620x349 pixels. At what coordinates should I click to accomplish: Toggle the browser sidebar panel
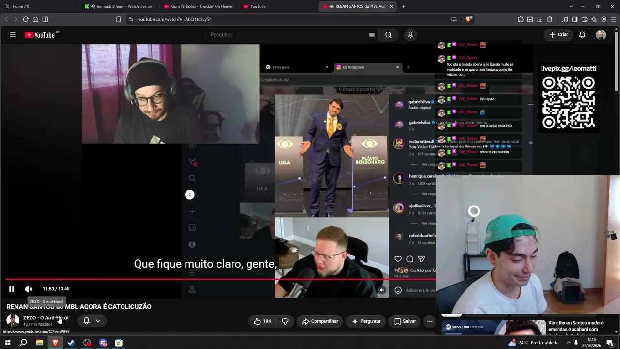pos(574,19)
